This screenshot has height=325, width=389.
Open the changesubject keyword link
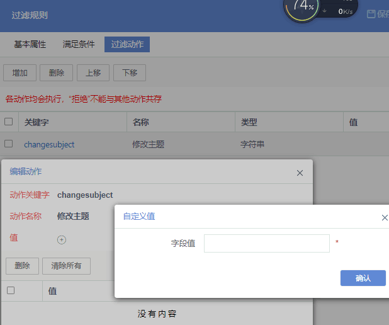pos(49,144)
